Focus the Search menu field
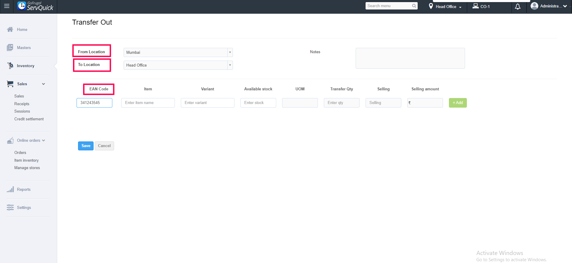572x263 pixels. [391, 6]
